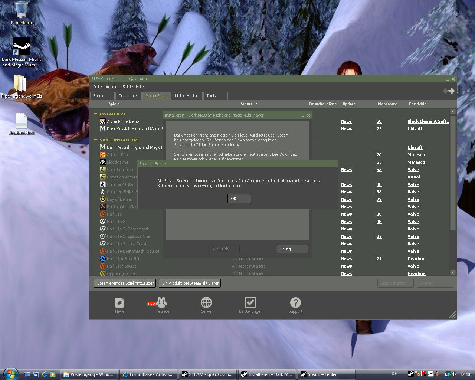Click the game list scroll down arrow
This screenshot has width=475, height=380.
pyautogui.click(x=453, y=272)
